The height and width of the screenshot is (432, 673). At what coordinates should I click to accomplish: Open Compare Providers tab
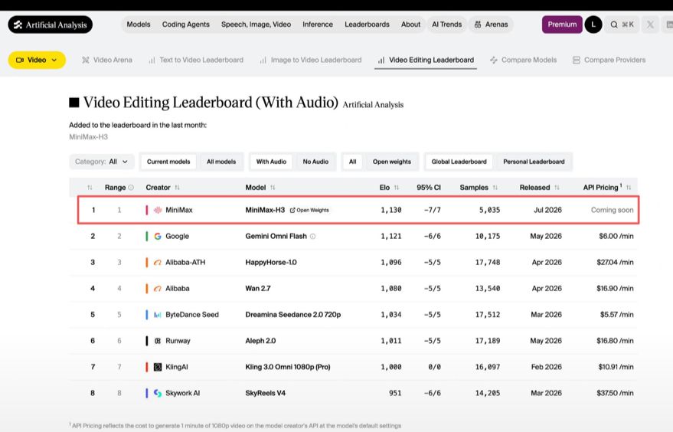[x=609, y=60]
